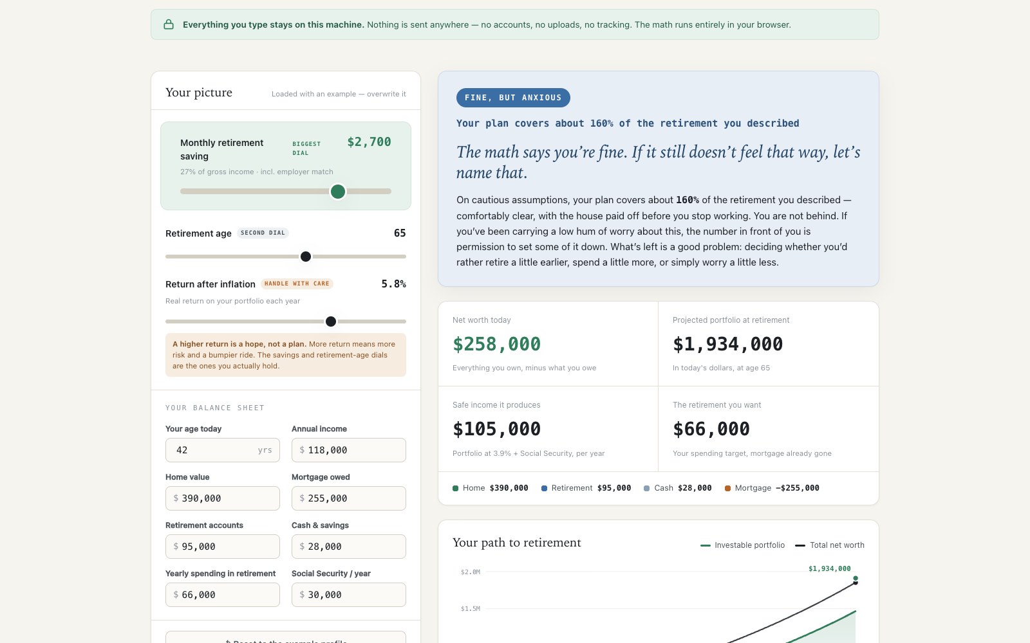Edit the Retirement accounts field
Screen dimensions: 1030x643
223,547
